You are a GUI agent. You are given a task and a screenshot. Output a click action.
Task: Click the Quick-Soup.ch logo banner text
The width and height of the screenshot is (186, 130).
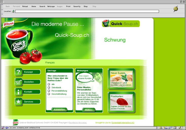click(125, 24)
